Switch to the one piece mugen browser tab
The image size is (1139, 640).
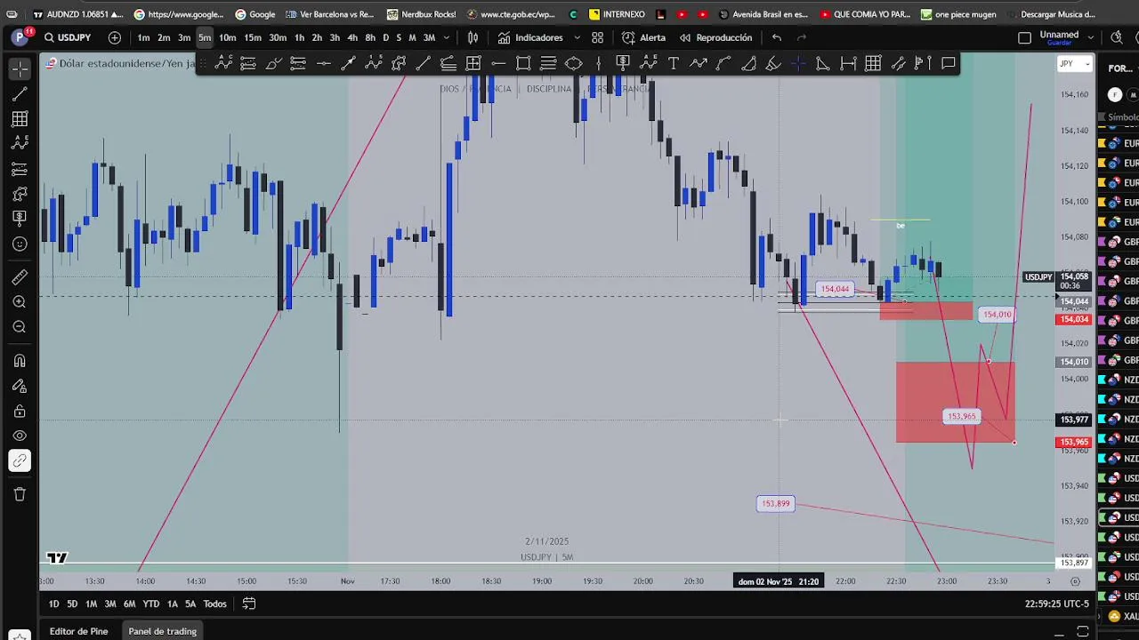(x=959, y=14)
